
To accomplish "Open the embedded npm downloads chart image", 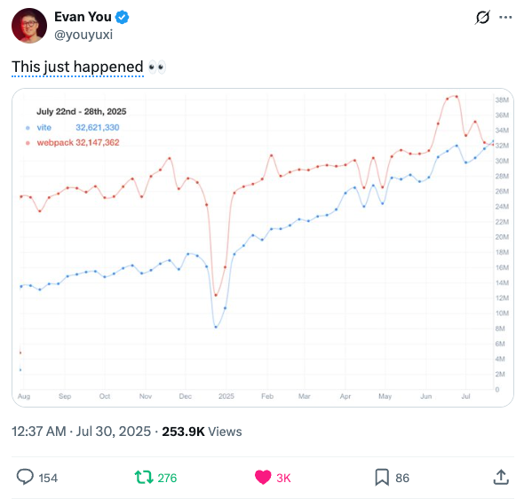I will click(263, 248).
